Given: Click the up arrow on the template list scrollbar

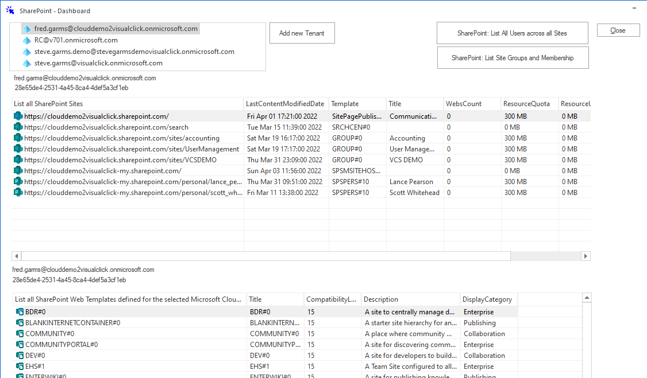Looking at the screenshot, I should [587, 297].
